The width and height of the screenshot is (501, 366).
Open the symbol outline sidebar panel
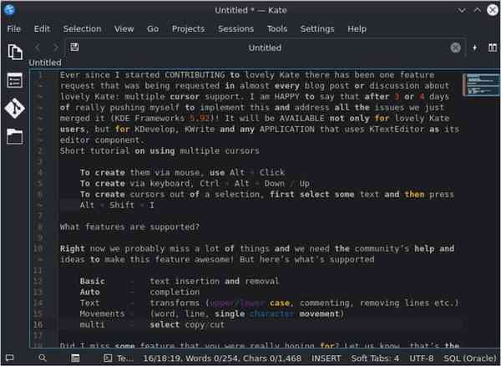point(15,80)
